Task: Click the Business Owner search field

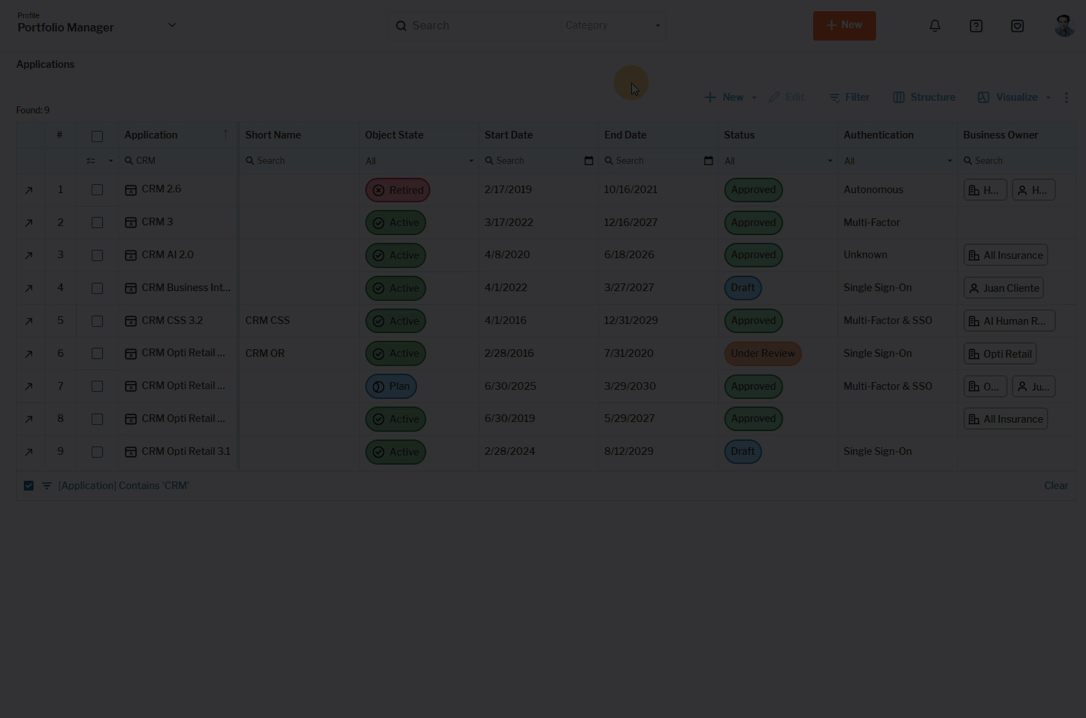Action: click(x=1015, y=161)
